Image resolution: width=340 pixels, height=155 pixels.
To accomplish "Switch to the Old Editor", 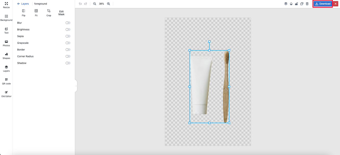I will point(6,94).
